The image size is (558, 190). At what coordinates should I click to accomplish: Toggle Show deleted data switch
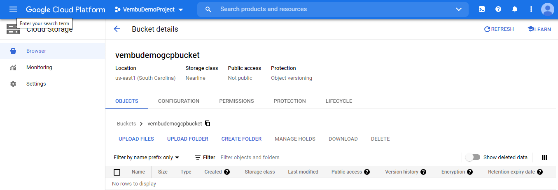pyautogui.click(x=473, y=157)
